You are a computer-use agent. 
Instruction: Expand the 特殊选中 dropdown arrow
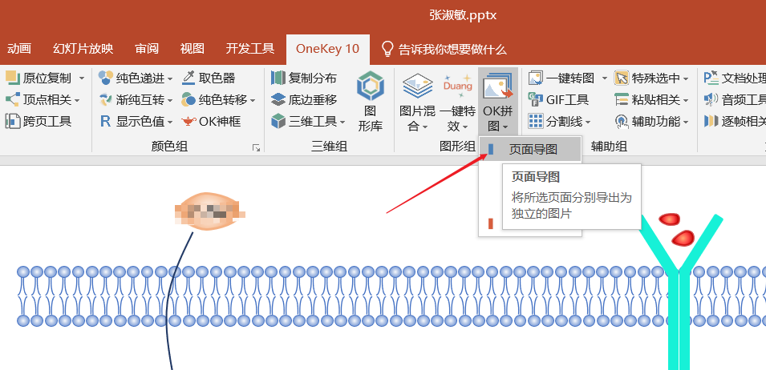tap(686, 78)
